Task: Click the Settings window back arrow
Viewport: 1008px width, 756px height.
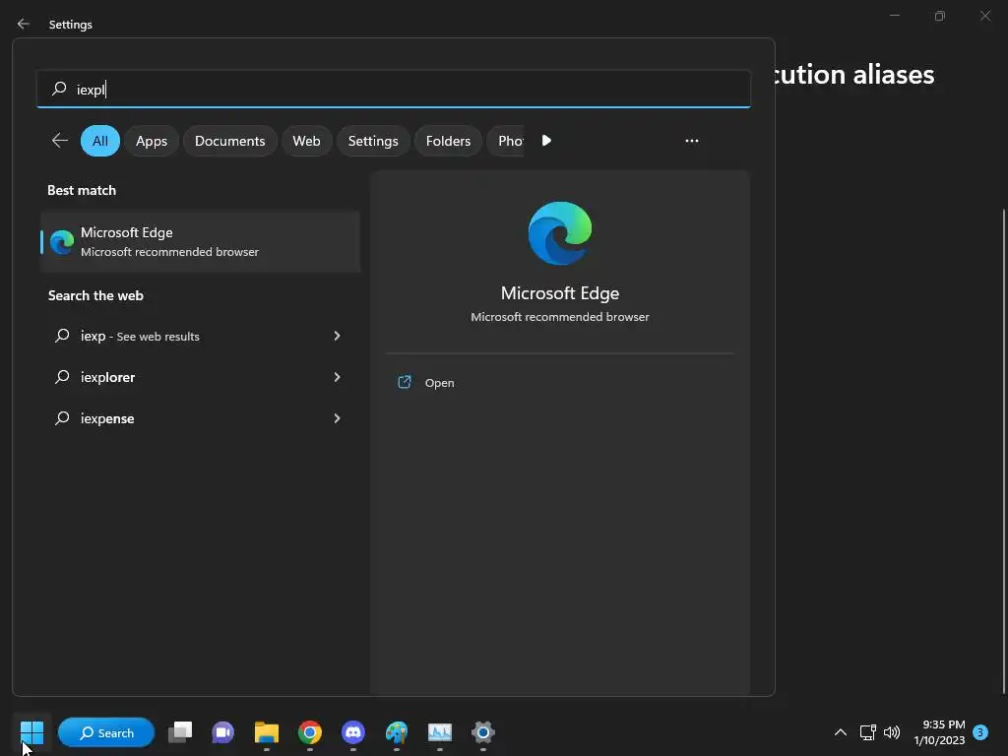Action: tap(24, 24)
